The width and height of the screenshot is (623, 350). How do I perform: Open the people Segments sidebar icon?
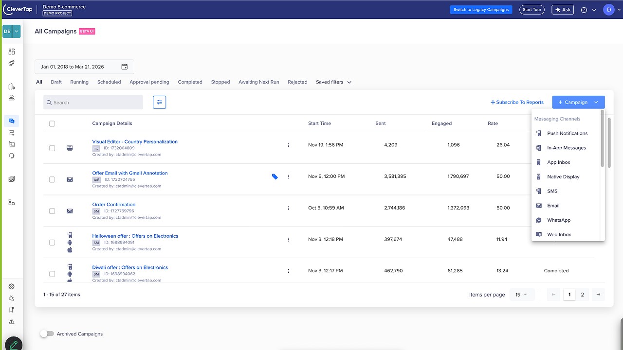click(x=12, y=98)
